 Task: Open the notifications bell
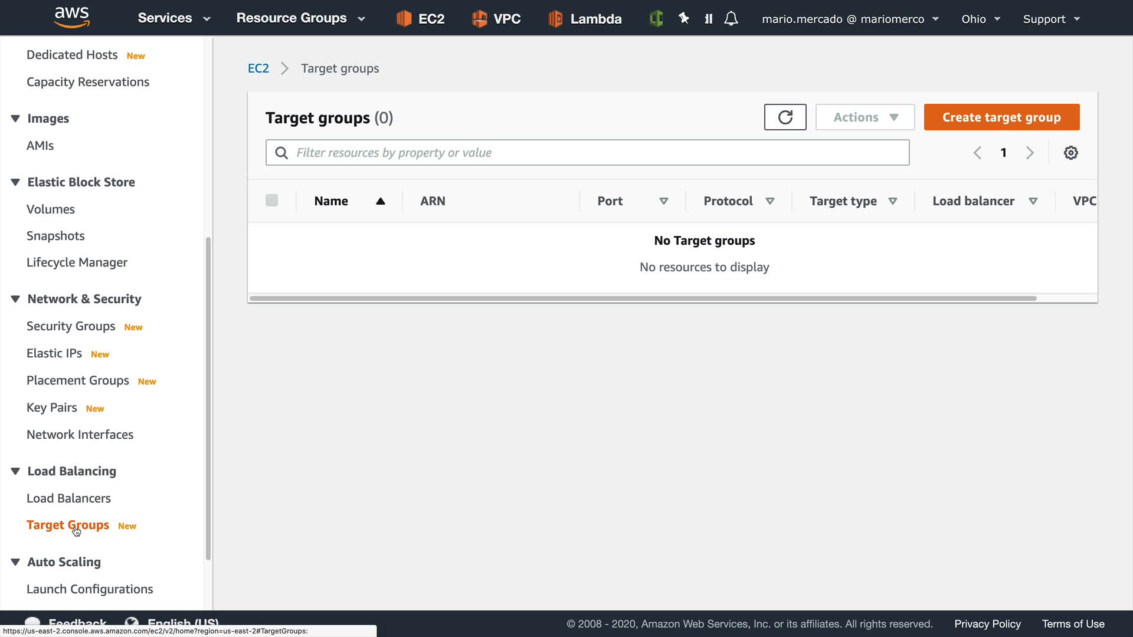coord(731,19)
